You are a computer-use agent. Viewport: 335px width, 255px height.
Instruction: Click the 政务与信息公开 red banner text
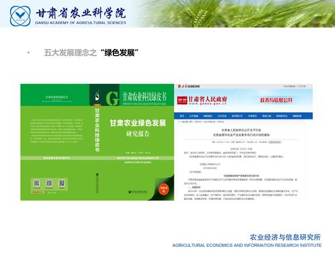click(276, 100)
